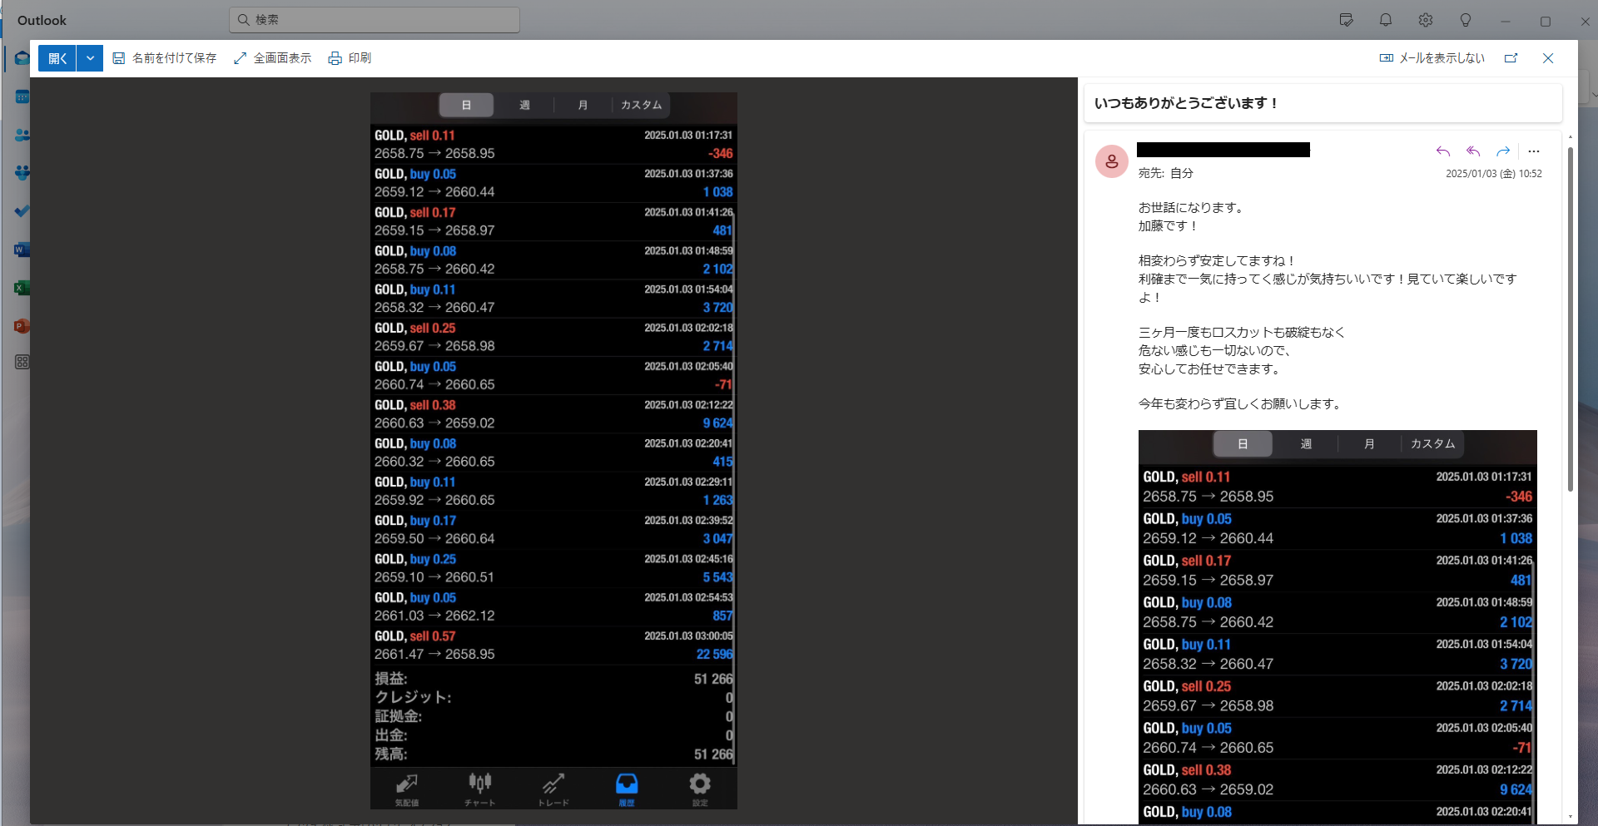The height and width of the screenshot is (826, 1598).
Task: Open Word app icon in sidebar
Action: pyautogui.click(x=22, y=250)
